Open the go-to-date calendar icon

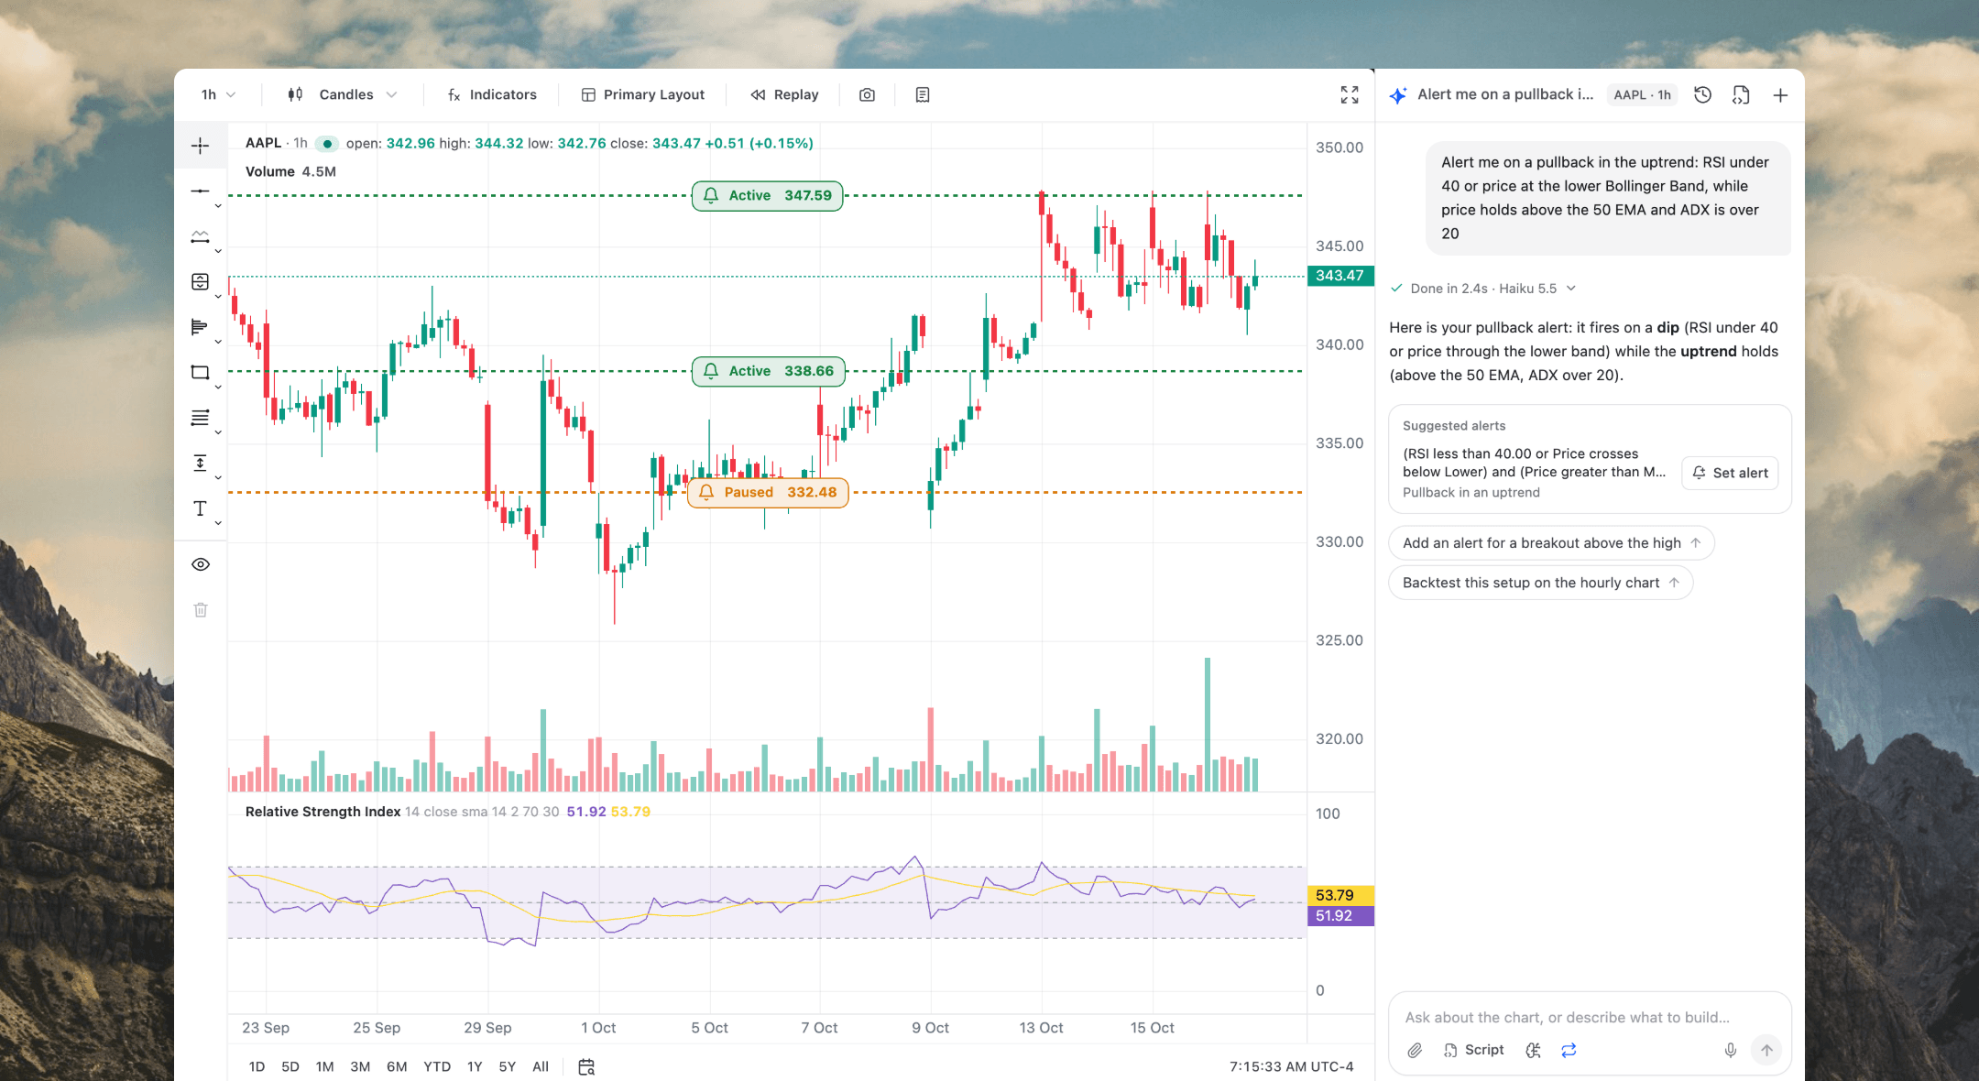point(586,1066)
